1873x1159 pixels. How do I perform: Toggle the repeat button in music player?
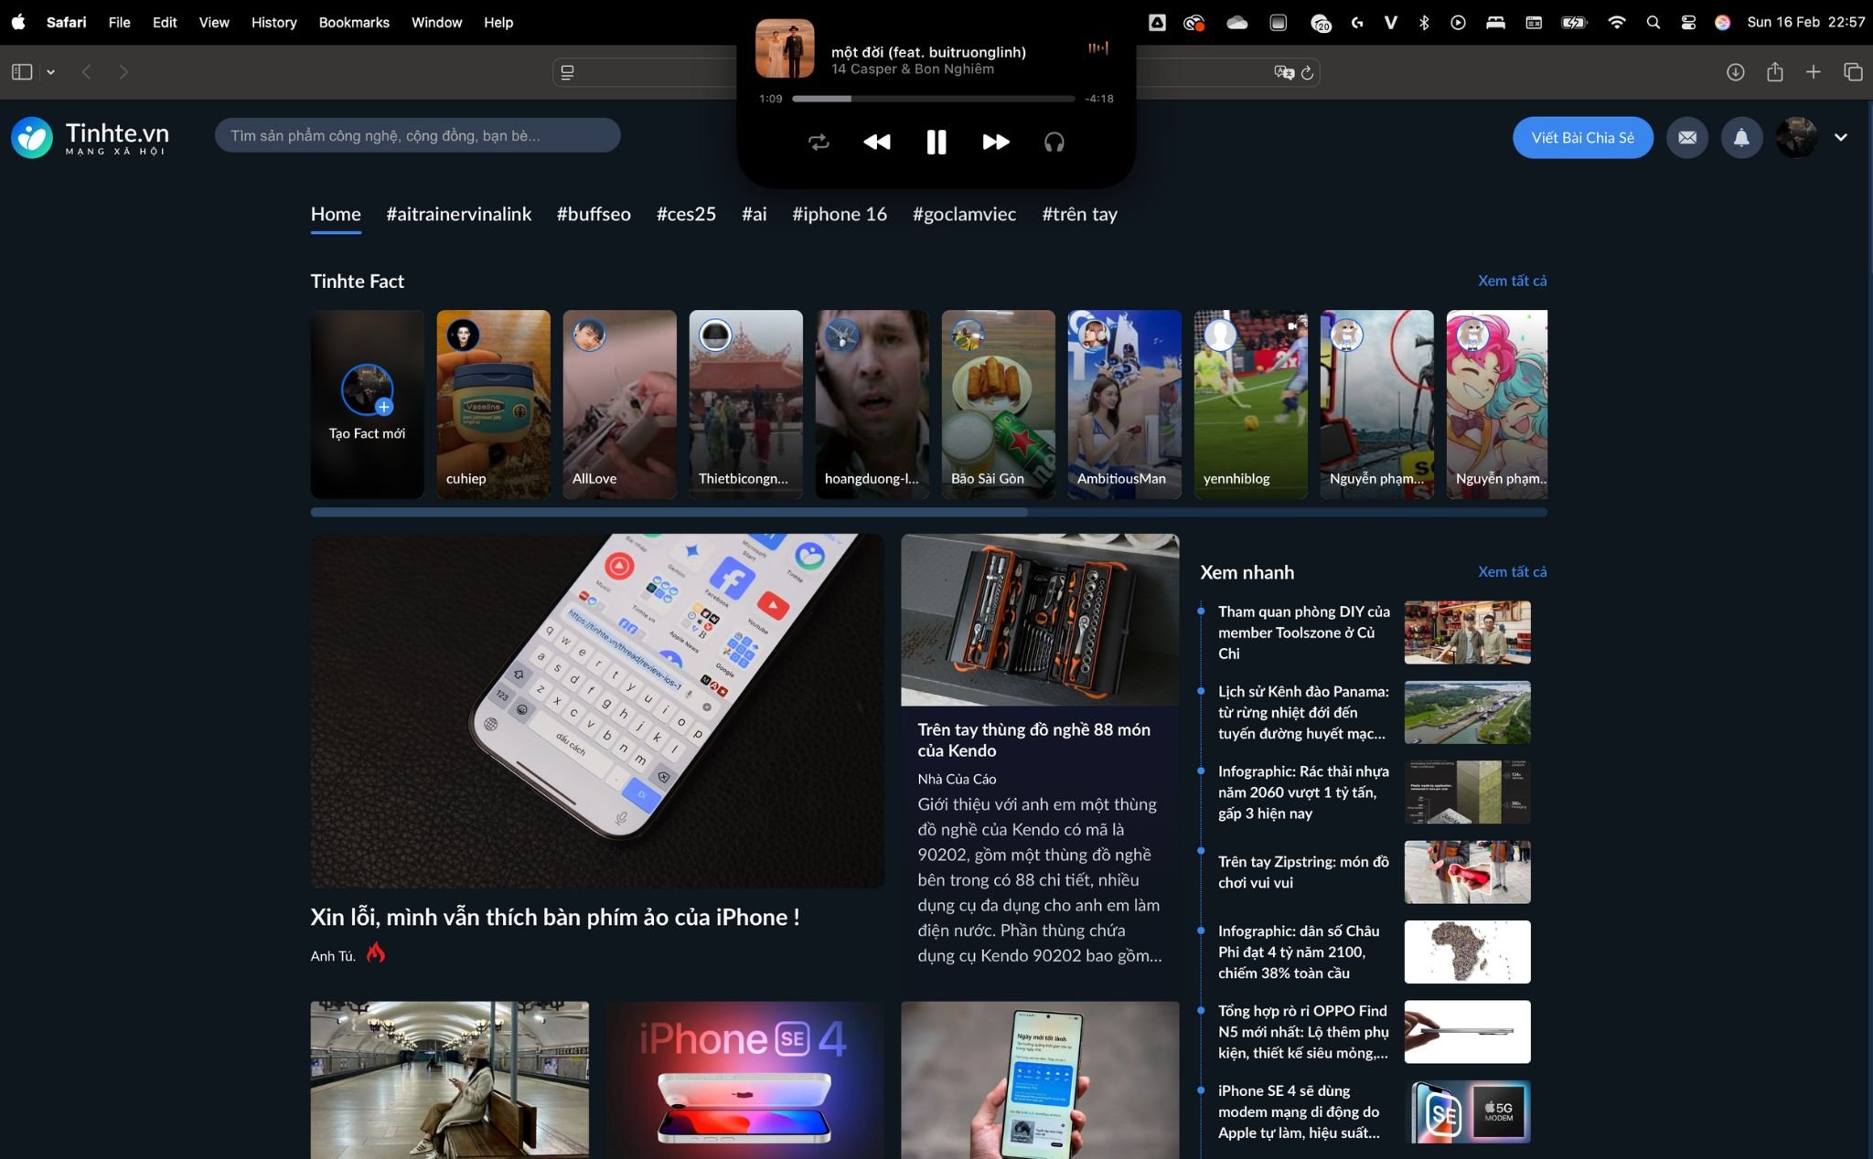[819, 142]
